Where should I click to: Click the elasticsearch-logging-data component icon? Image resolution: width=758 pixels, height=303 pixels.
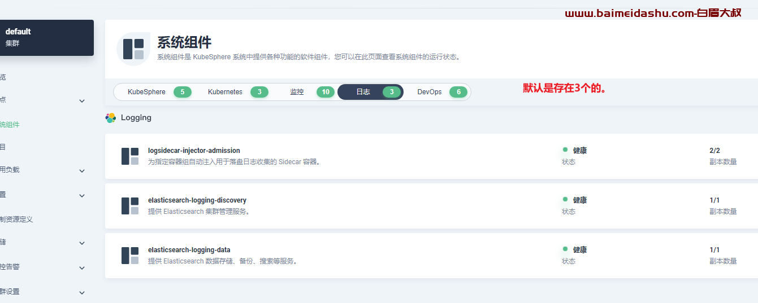coord(130,256)
